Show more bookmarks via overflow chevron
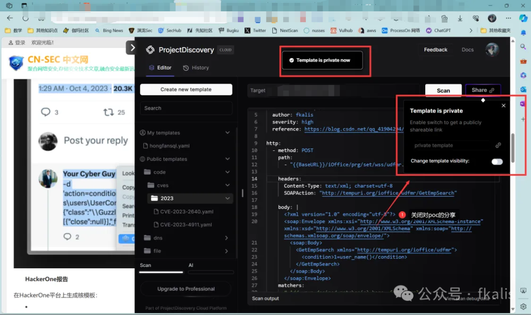Image resolution: width=531 pixels, height=315 pixels. click(x=471, y=30)
